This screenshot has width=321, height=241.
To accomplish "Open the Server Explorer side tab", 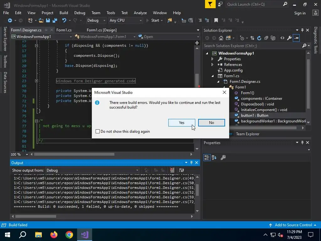I will 5,39.
